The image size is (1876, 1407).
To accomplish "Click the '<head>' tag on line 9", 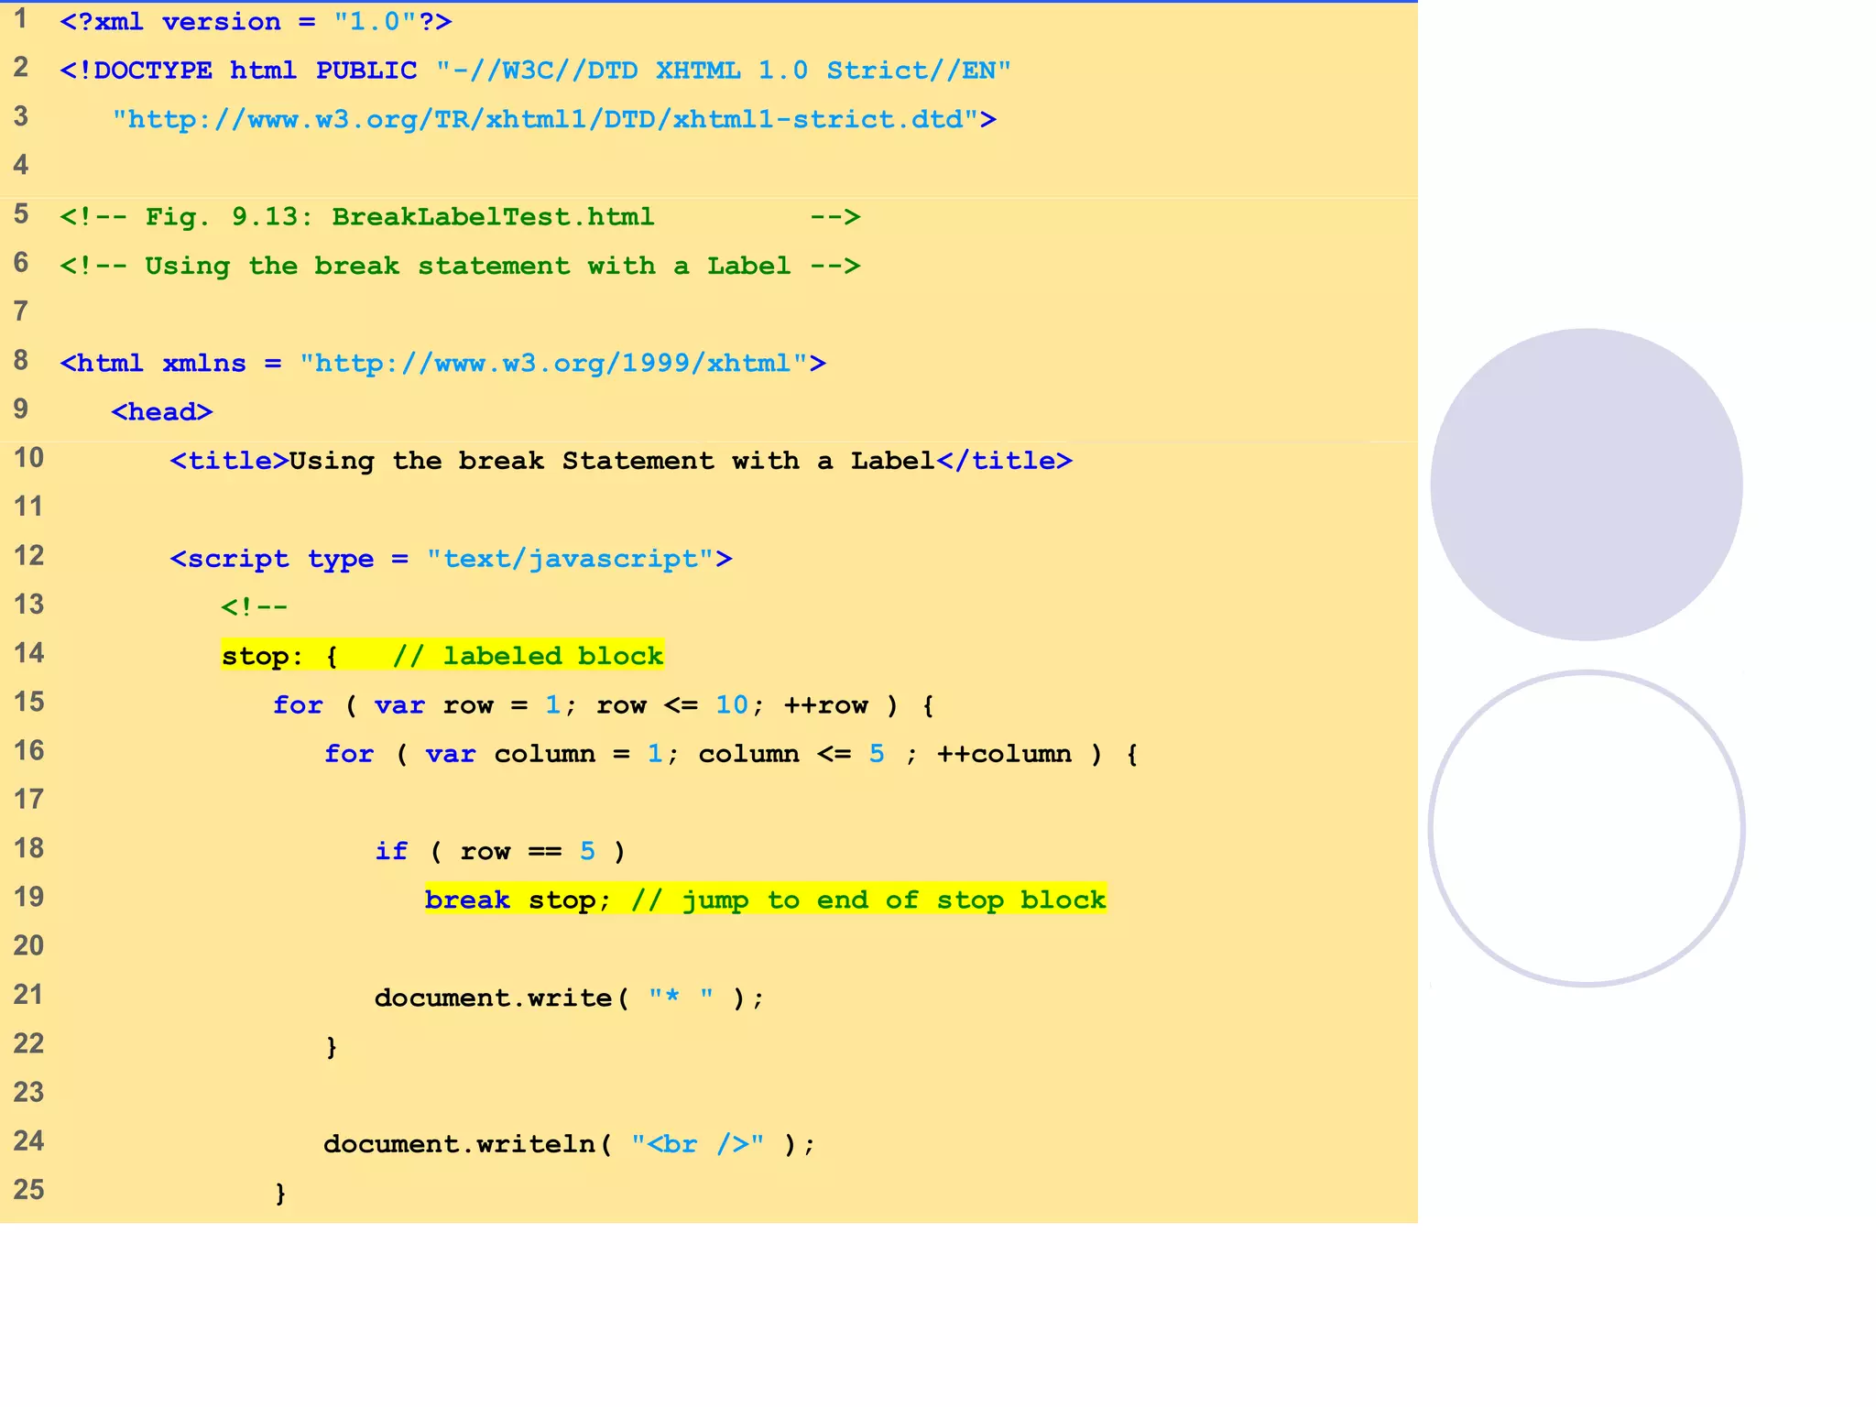I will click(x=162, y=412).
